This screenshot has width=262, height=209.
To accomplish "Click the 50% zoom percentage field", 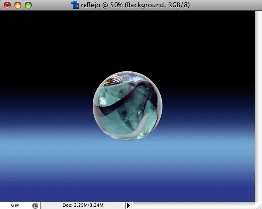I will click(x=15, y=205).
